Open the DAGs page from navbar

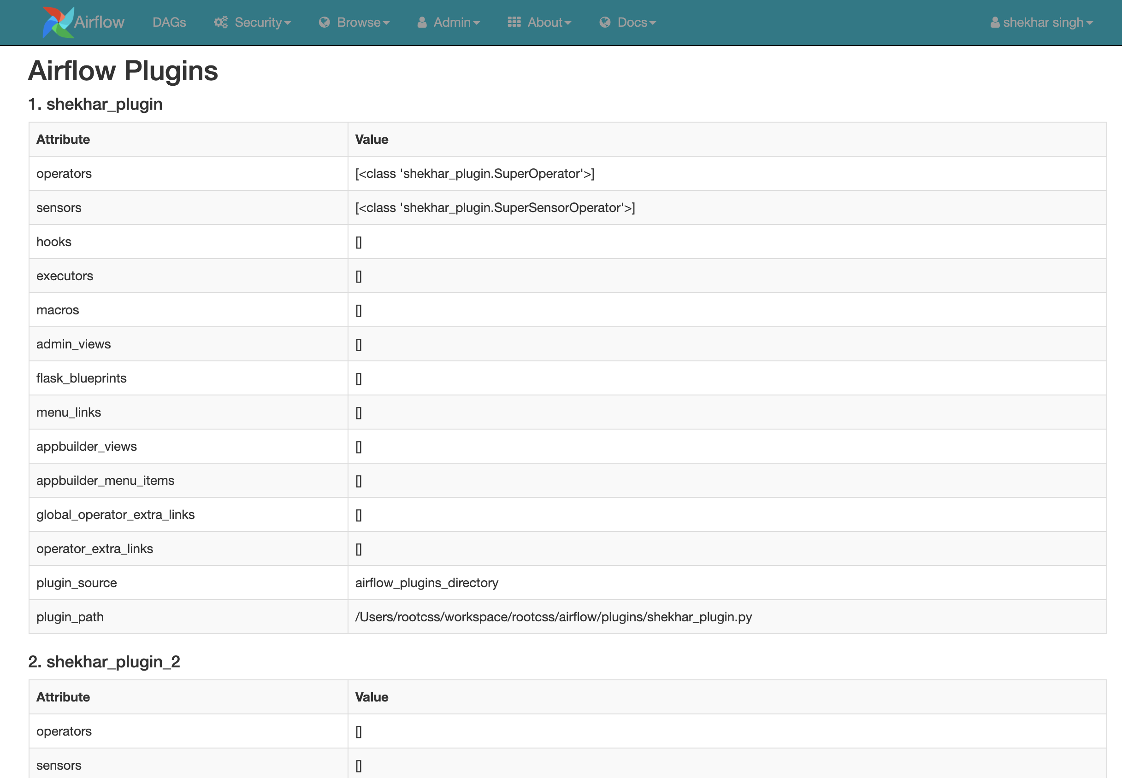click(169, 23)
